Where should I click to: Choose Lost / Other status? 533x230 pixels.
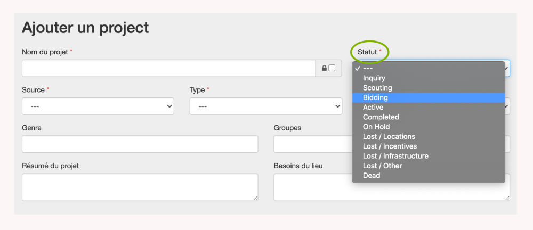tap(382, 166)
